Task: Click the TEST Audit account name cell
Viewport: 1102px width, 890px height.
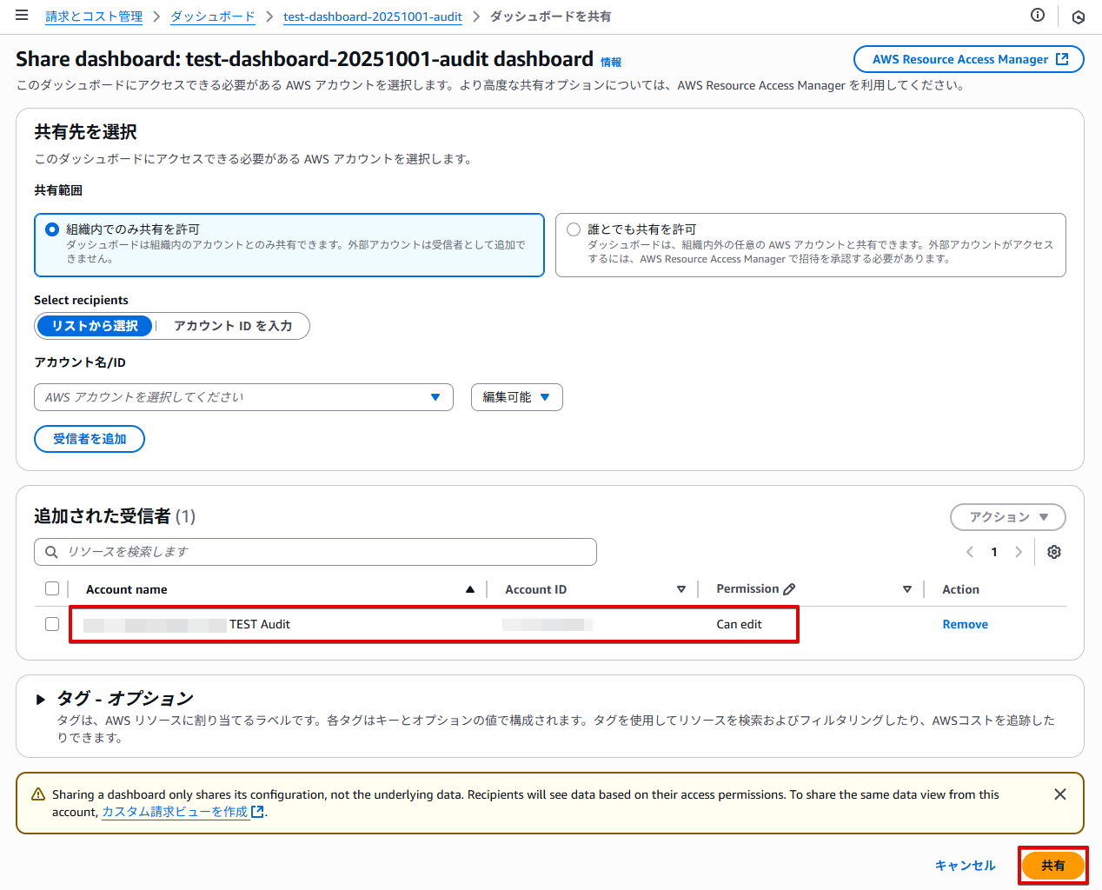Action: point(260,624)
